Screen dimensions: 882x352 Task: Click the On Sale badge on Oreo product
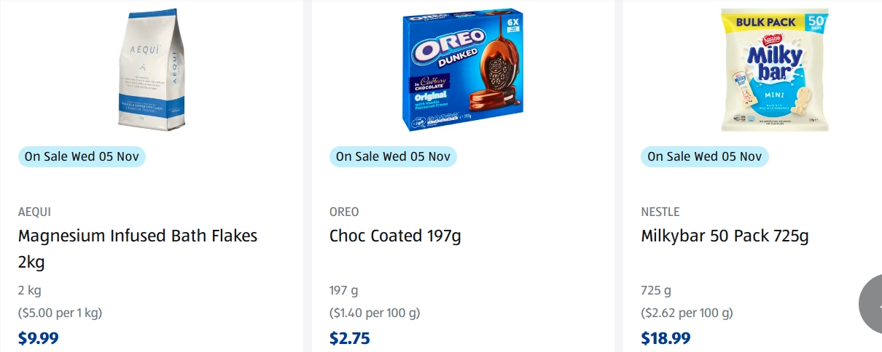[393, 156]
